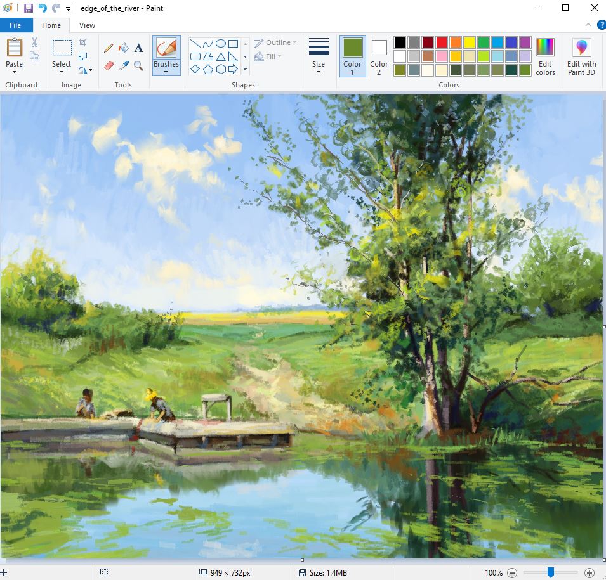Pick the Fill with color bucket tool
The image size is (606, 580).
coord(124,48)
